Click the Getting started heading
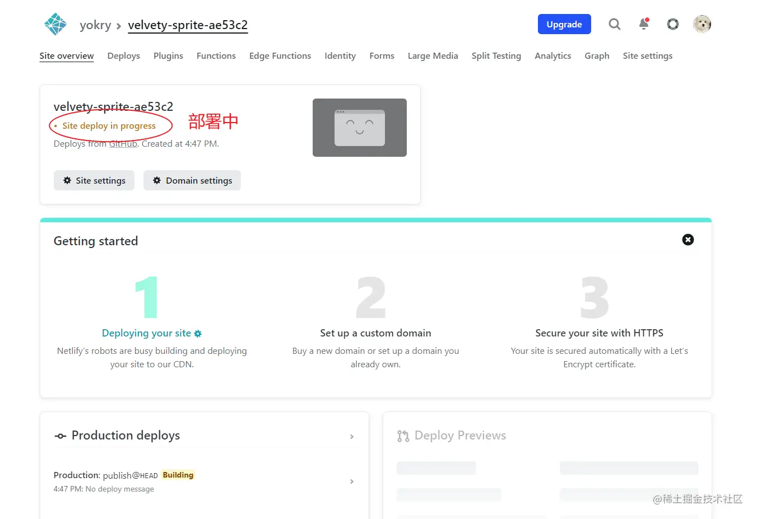The height and width of the screenshot is (519, 757). tap(96, 241)
